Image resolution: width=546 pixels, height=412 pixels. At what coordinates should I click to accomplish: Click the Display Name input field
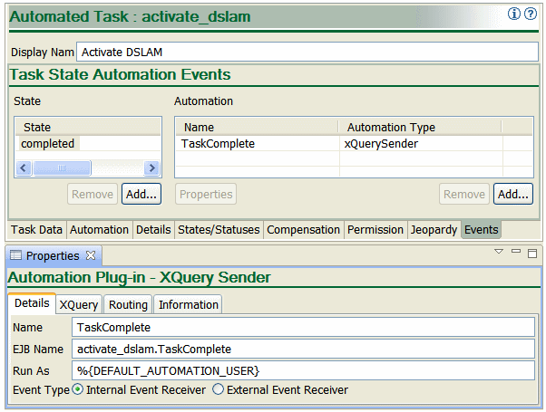pyautogui.click(x=307, y=52)
